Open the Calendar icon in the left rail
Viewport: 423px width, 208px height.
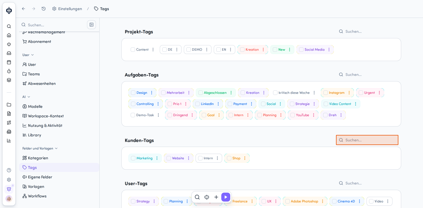pos(9,62)
